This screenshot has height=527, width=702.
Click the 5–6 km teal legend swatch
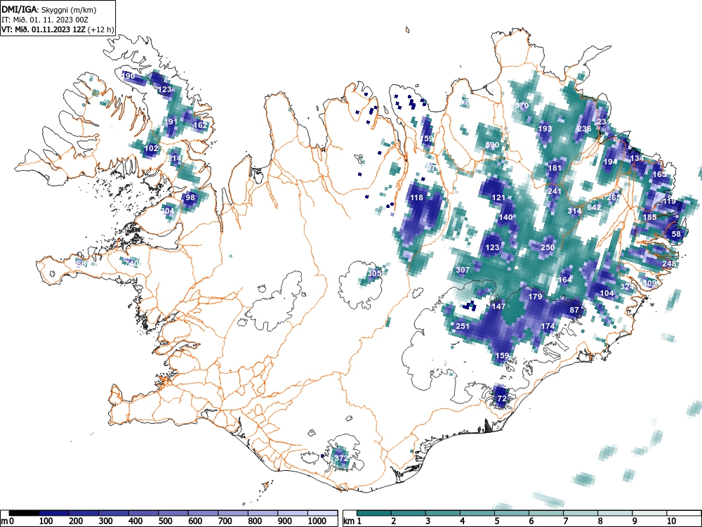click(x=512, y=513)
